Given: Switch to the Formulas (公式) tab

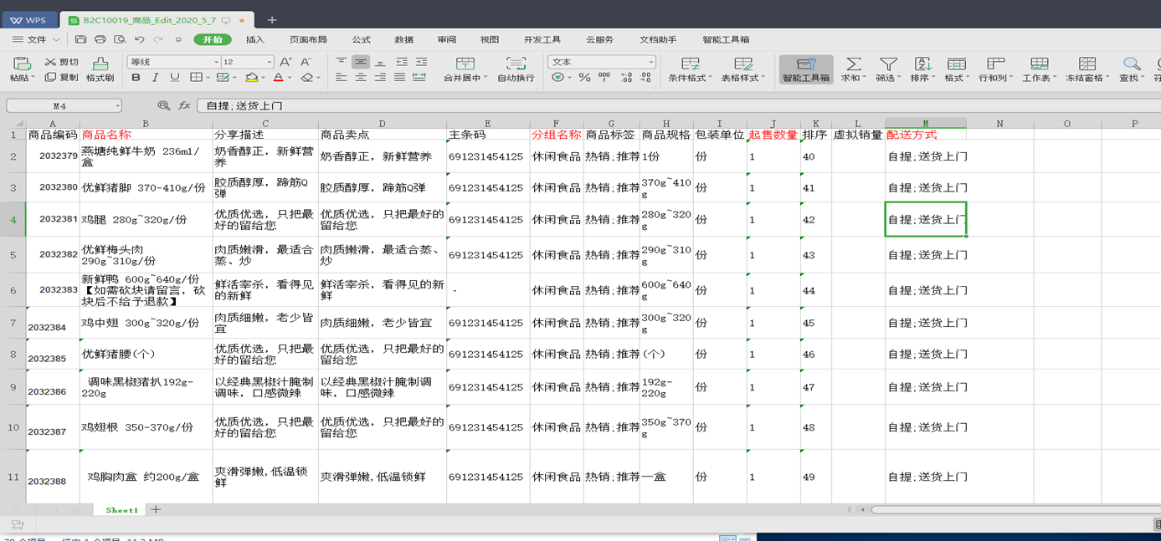Looking at the screenshot, I should [x=361, y=39].
